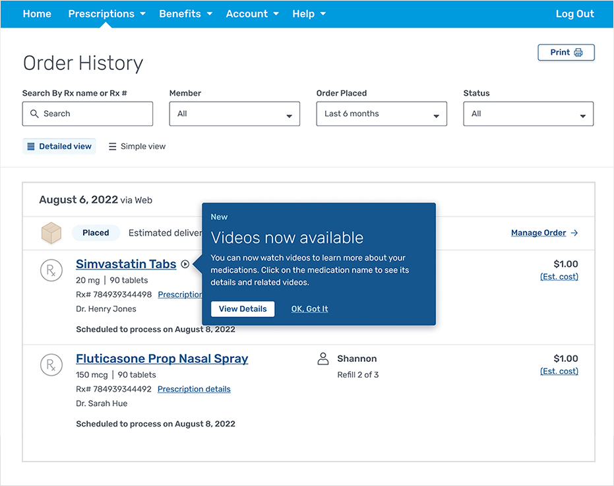
Task: Click the magnifier icon in the search box
Action: [34, 114]
